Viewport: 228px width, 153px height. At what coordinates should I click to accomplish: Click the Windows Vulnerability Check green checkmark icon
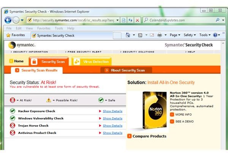tap(13, 118)
